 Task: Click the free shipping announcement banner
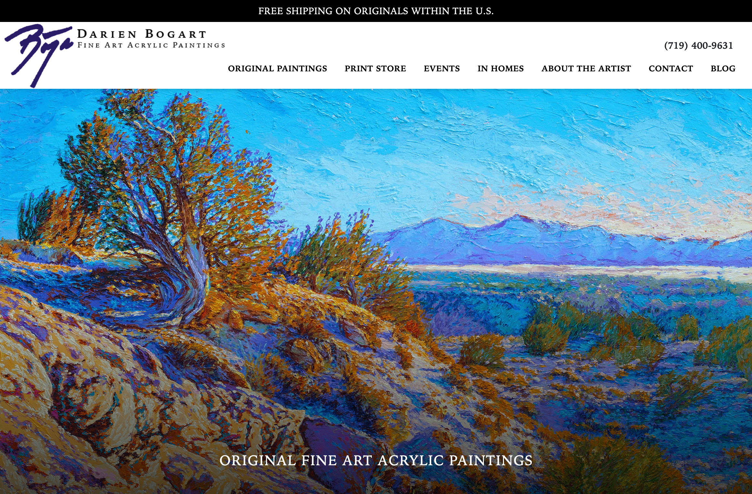[x=376, y=11]
